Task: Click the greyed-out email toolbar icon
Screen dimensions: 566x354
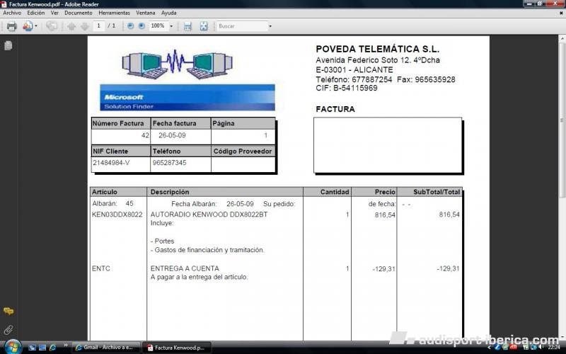Action: (51, 26)
